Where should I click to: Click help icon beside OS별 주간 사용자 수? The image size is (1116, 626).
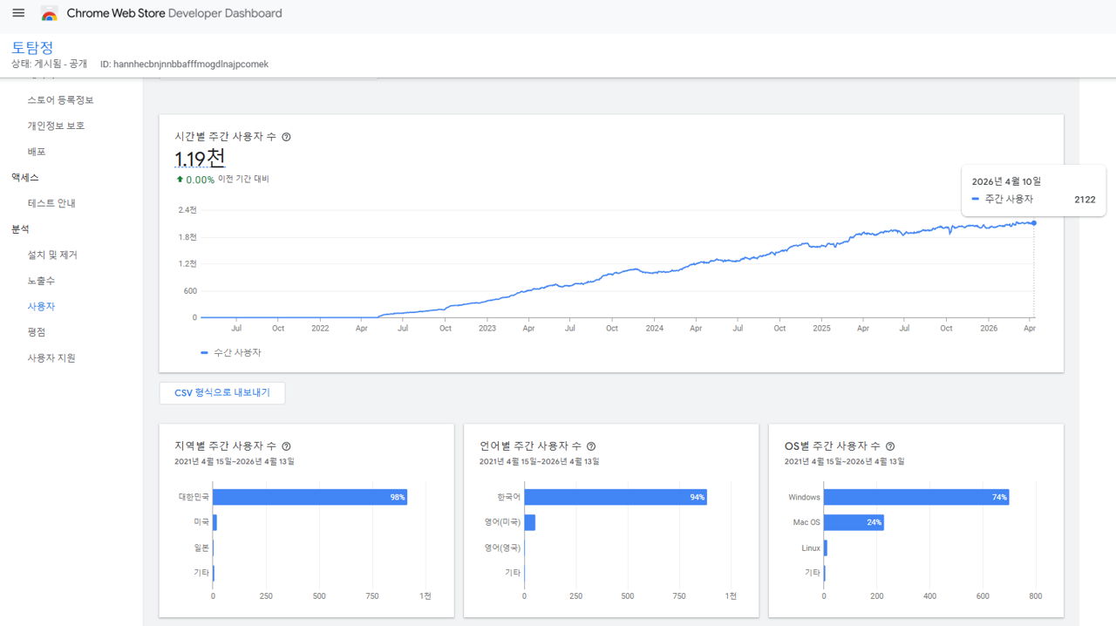[890, 446]
